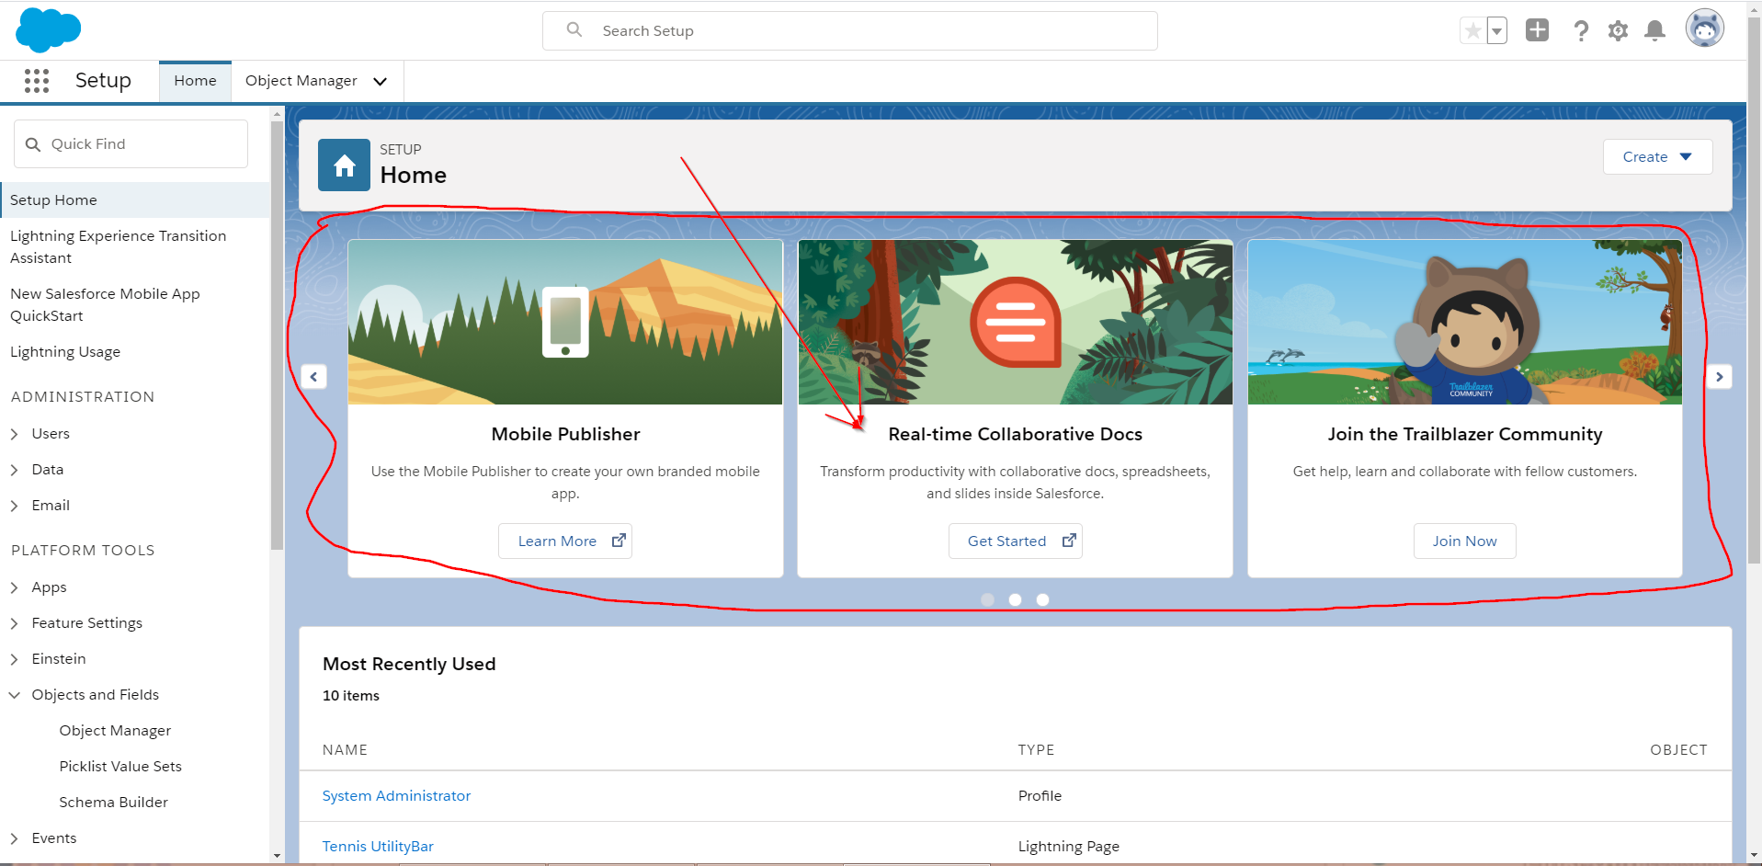Select Setup Home in the sidebar
This screenshot has width=1762, height=866.
pyautogui.click(x=53, y=200)
